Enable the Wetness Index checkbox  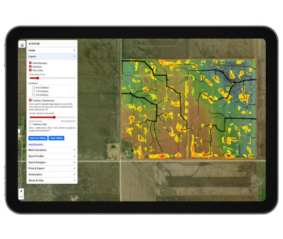pyautogui.click(x=30, y=124)
